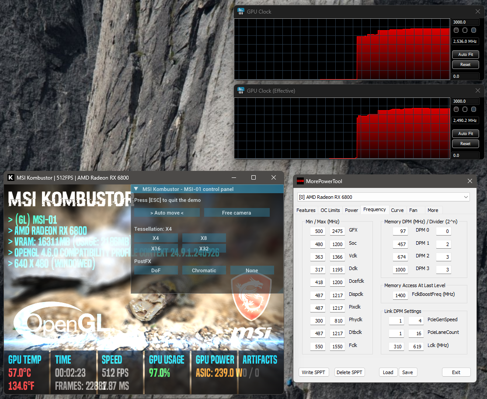
Task: Close the GPU Clock (Effective) window
Action: (x=478, y=90)
